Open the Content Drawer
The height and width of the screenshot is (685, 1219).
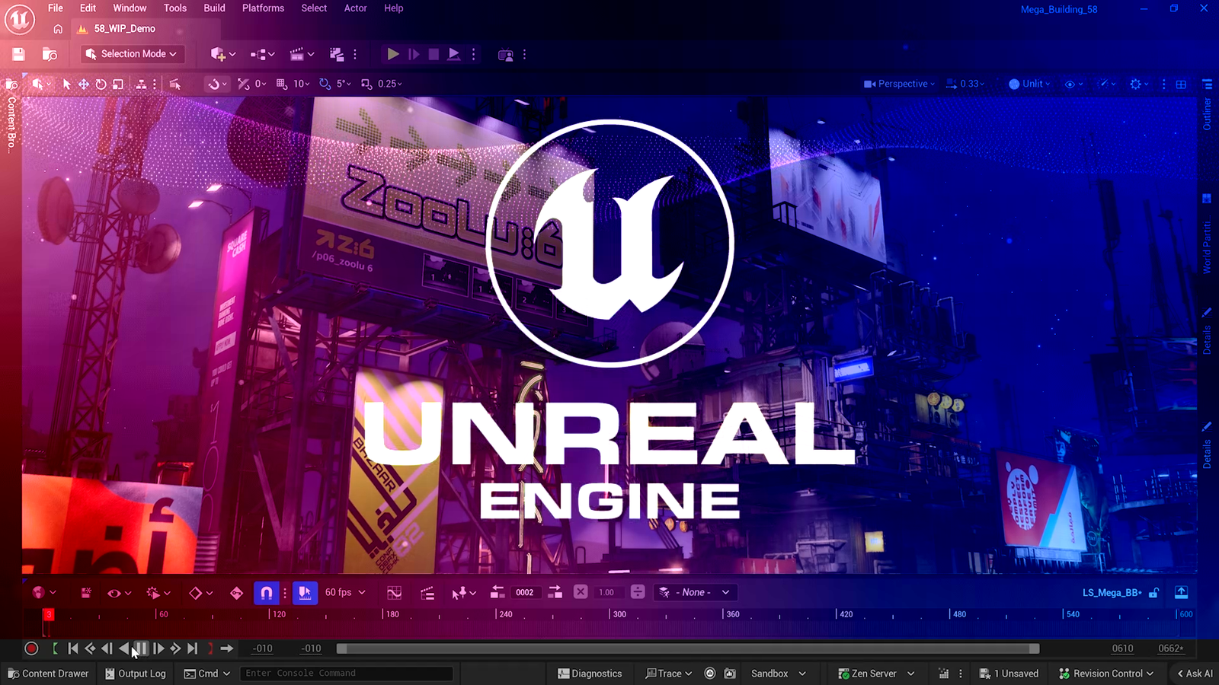click(x=48, y=674)
